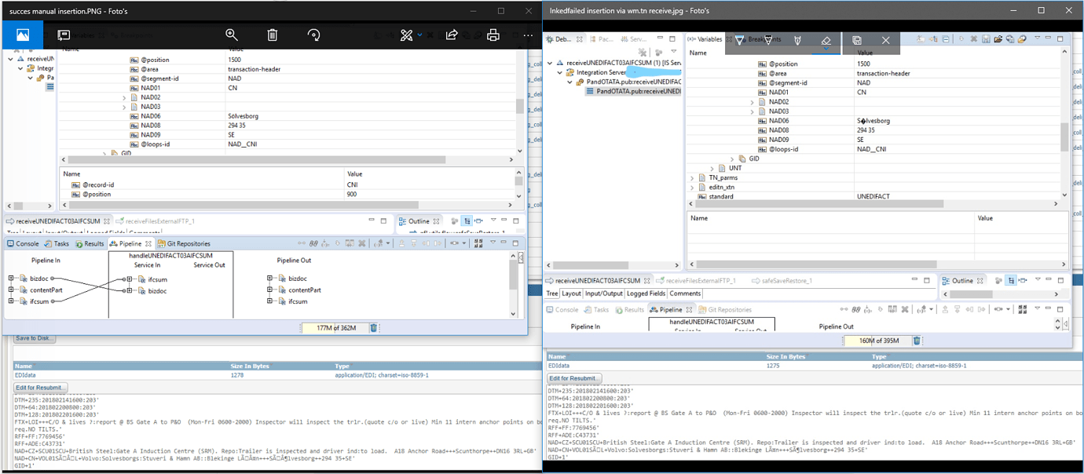Open the three-dots more menu in left Photos
1084x474 pixels.
528,35
